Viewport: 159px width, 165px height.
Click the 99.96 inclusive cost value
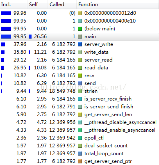click(20, 13)
